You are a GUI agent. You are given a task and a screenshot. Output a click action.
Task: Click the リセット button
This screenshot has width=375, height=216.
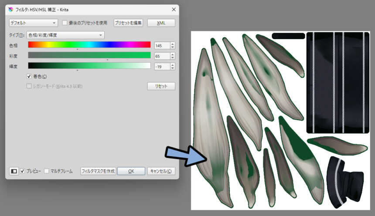(x=161, y=86)
